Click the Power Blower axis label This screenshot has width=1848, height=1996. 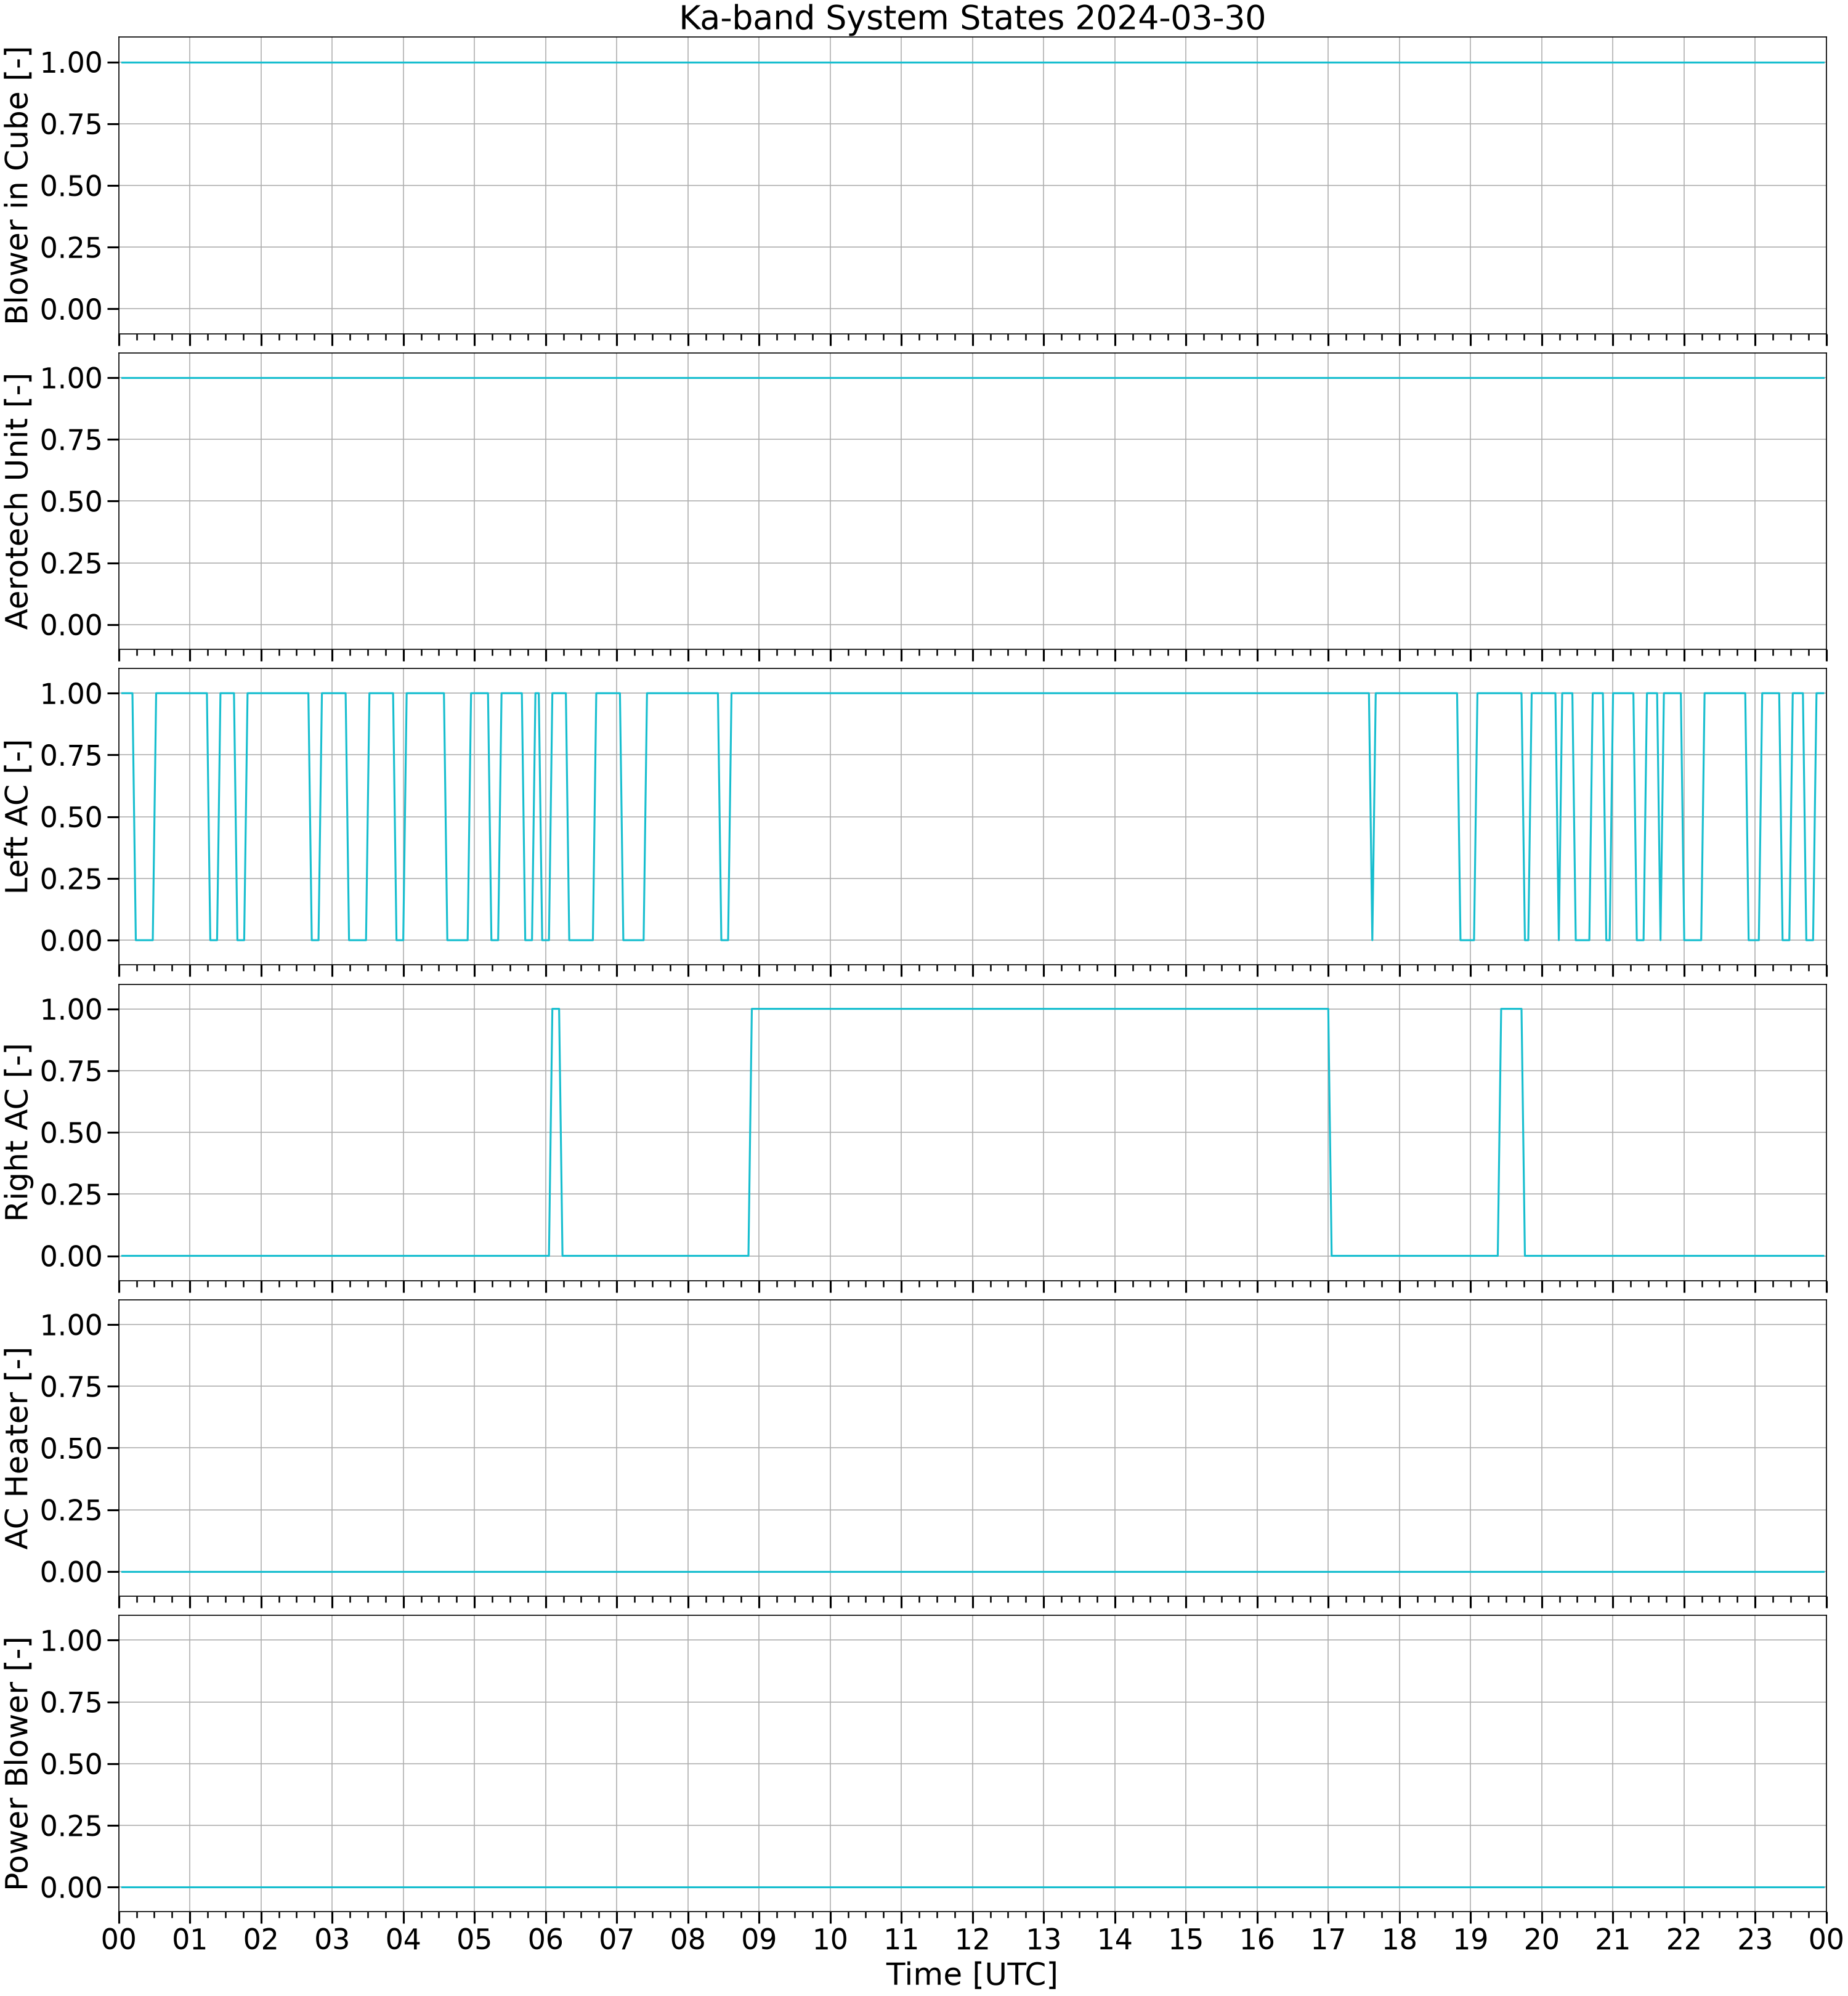tap(18, 1764)
